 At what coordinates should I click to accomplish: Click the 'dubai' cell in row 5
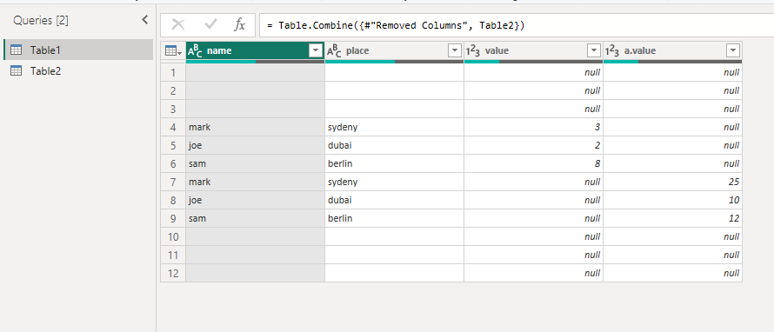(x=395, y=145)
